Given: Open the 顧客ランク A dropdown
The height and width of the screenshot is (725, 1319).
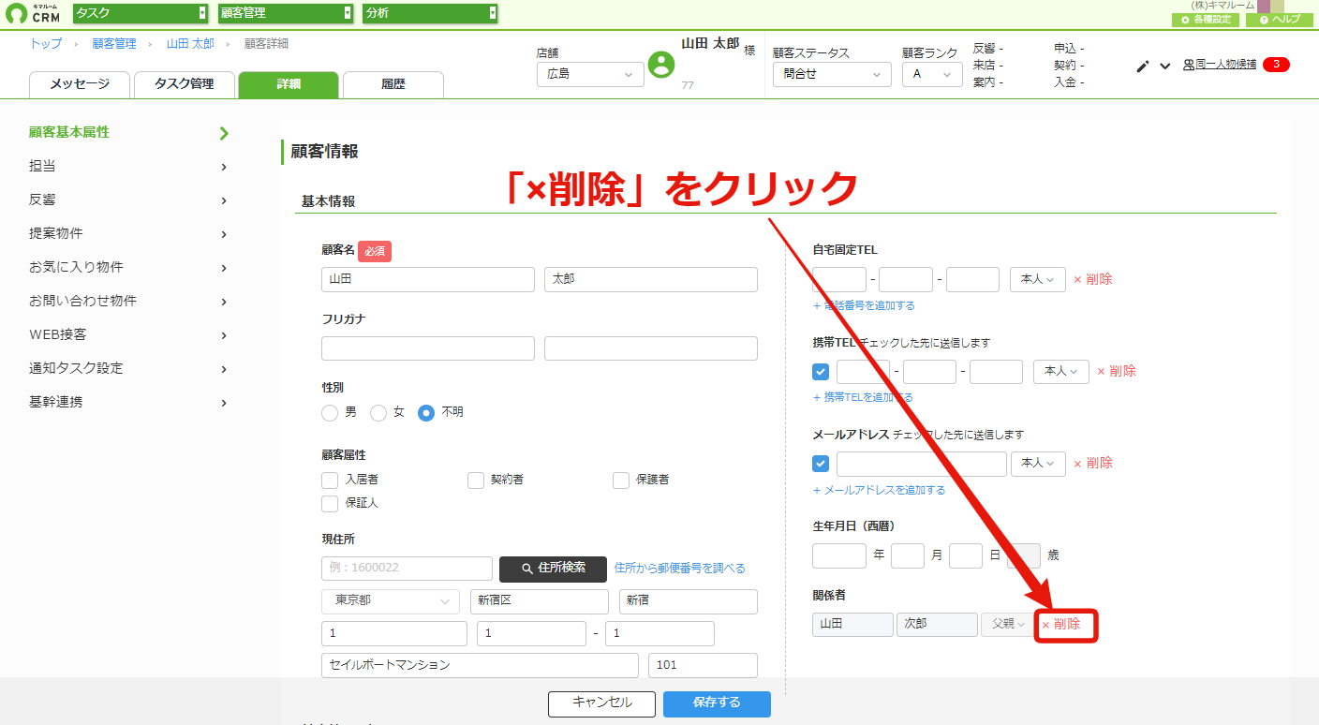Looking at the screenshot, I should click(932, 74).
